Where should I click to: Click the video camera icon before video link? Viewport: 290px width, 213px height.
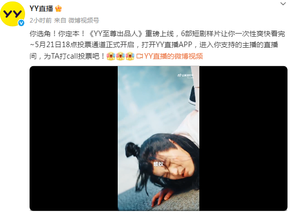140,56
